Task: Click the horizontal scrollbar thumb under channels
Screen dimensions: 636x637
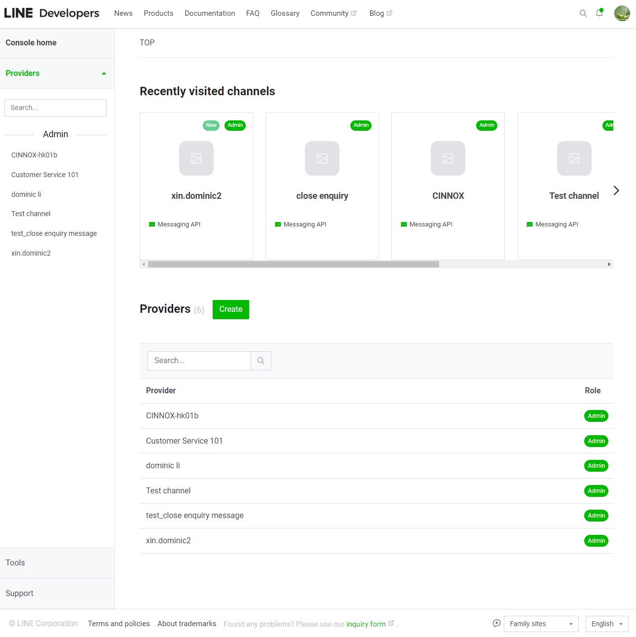Action: point(294,264)
